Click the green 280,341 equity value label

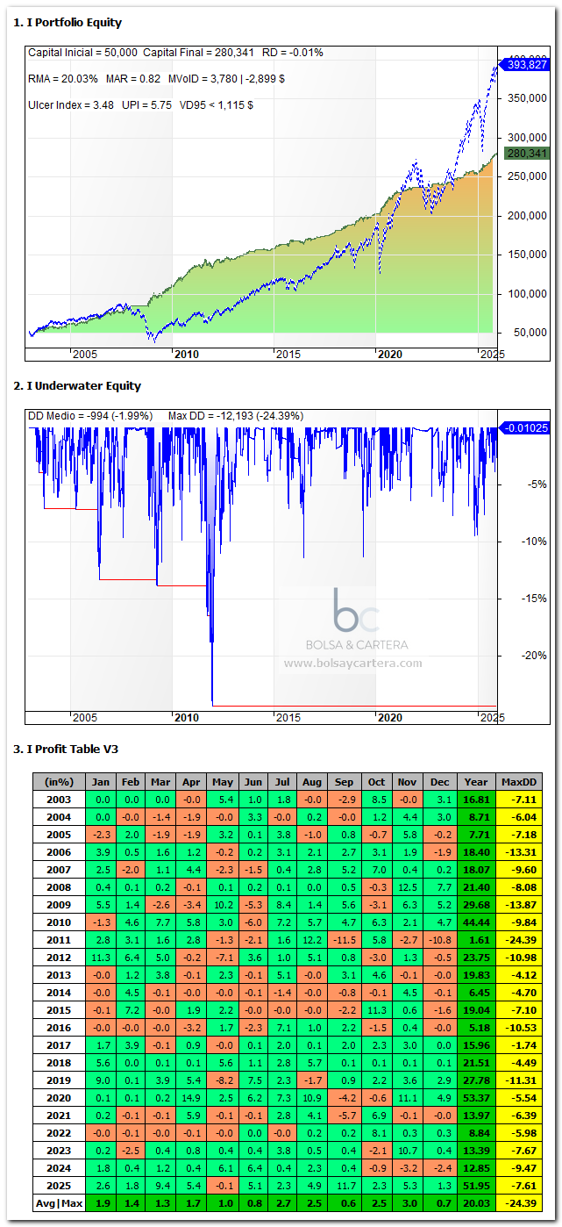(527, 154)
